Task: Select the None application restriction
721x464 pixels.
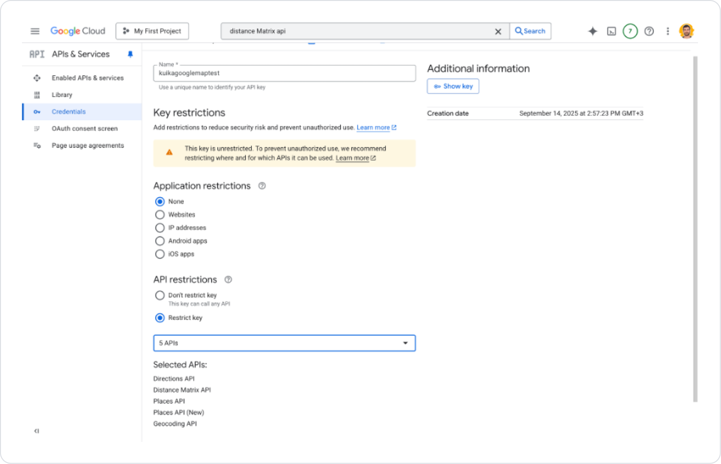Action: tap(160, 201)
